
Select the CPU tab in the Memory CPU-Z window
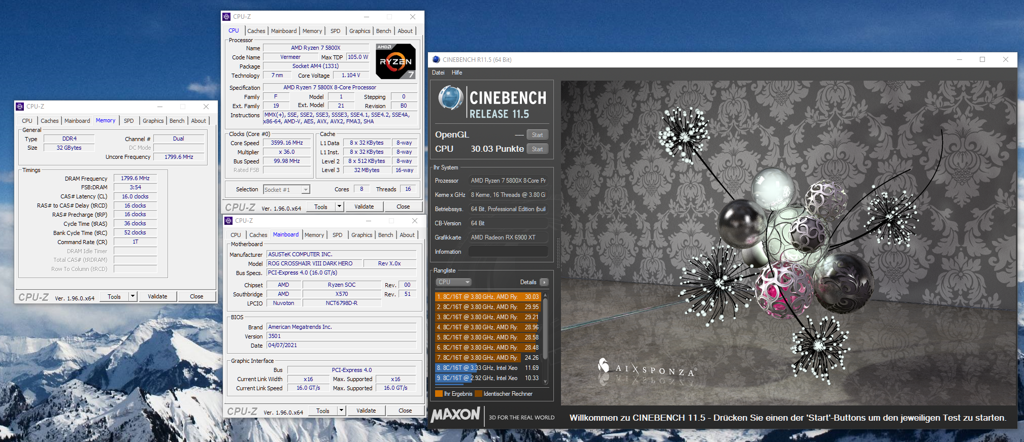click(x=27, y=121)
